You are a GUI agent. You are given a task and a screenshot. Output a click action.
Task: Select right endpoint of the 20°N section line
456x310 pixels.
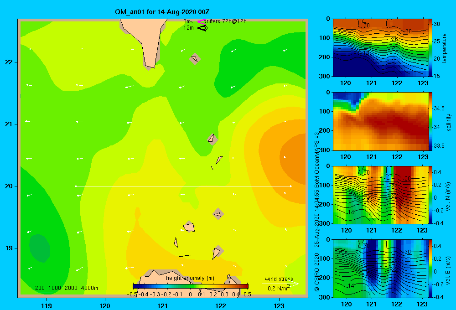click(x=291, y=186)
